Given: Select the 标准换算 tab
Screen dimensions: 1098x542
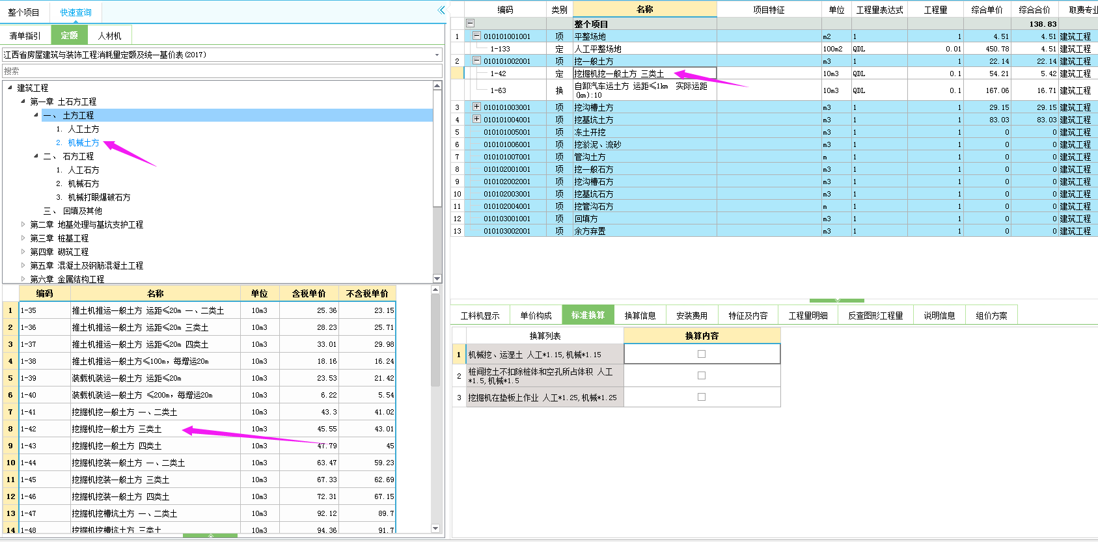Looking at the screenshot, I should [x=588, y=315].
